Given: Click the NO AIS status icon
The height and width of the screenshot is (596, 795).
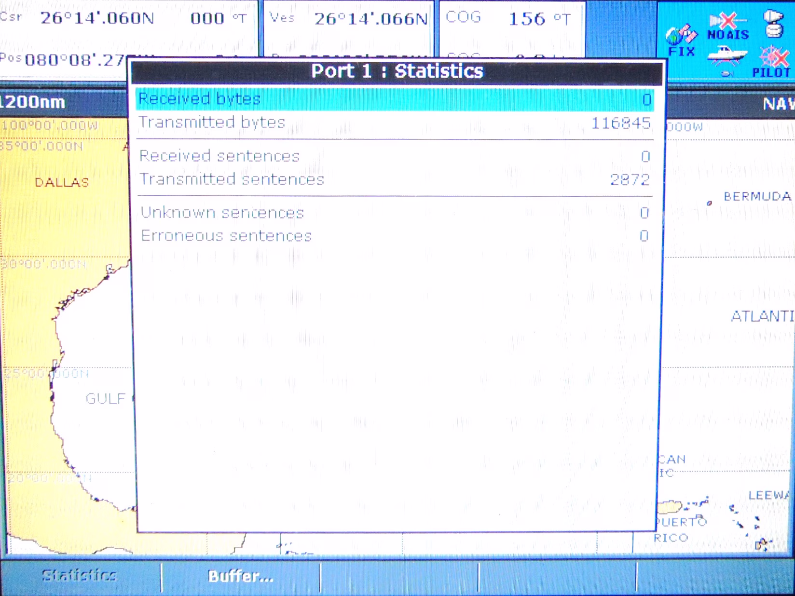Looking at the screenshot, I should [728, 27].
